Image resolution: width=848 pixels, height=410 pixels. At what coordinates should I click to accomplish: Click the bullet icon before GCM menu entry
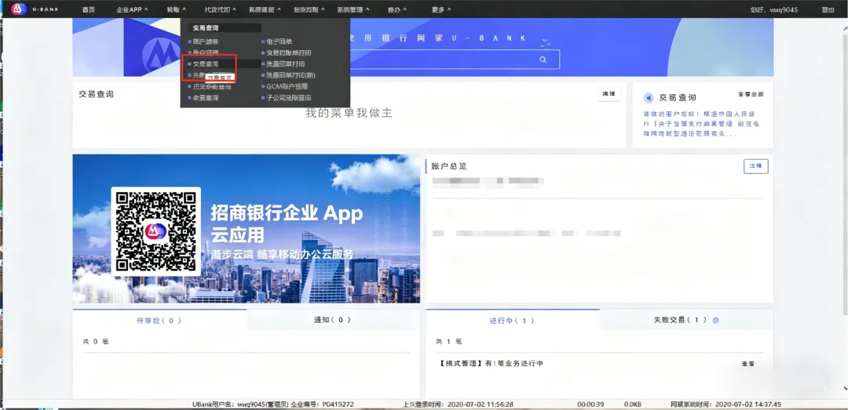click(x=263, y=86)
